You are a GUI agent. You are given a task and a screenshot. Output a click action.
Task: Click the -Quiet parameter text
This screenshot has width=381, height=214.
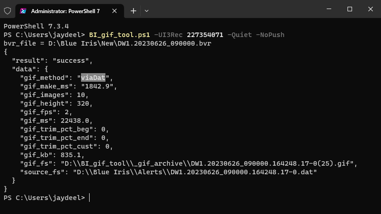[239, 35]
